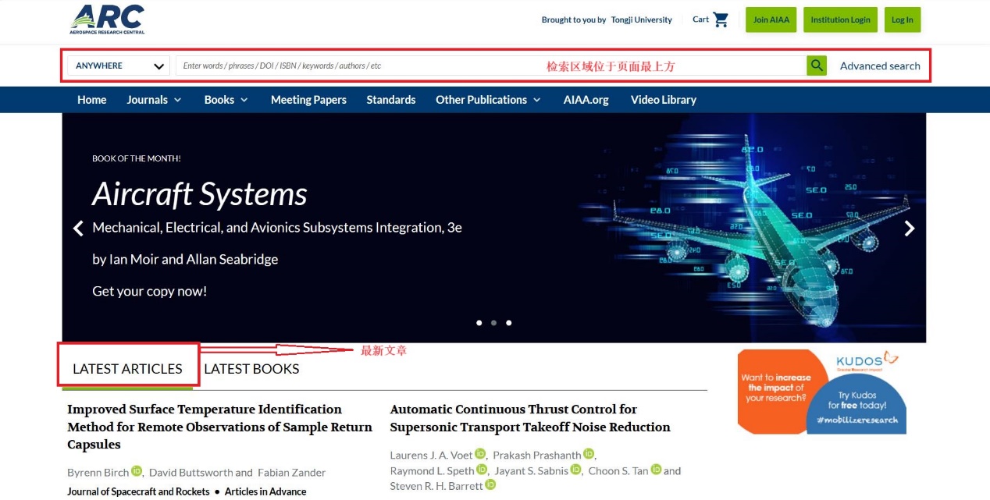This screenshot has height=500, width=990.
Task: Open Journal of Spacecraft and Rockets link
Action: tap(138, 491)
